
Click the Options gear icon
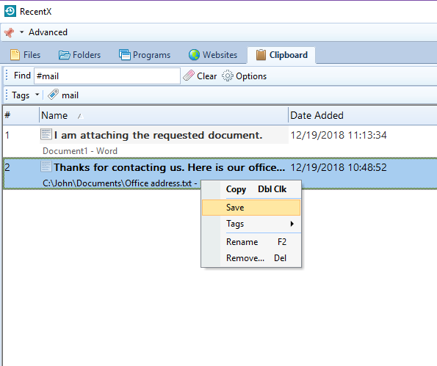pyautogui.click(x=228, y=76)
